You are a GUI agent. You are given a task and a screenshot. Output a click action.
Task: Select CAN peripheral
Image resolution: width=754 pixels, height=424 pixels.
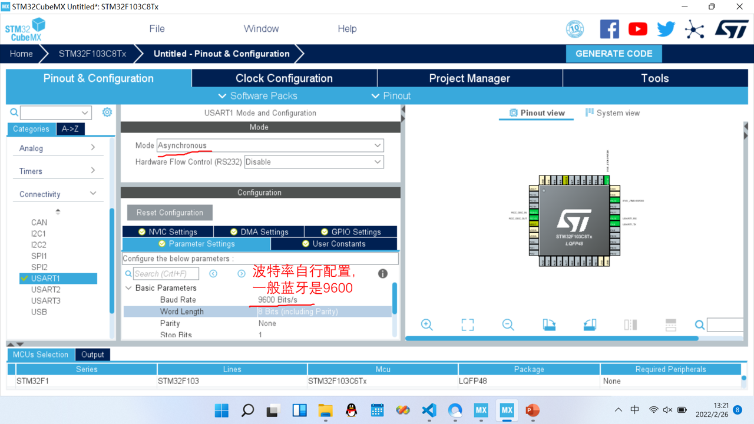coord(39,222)
